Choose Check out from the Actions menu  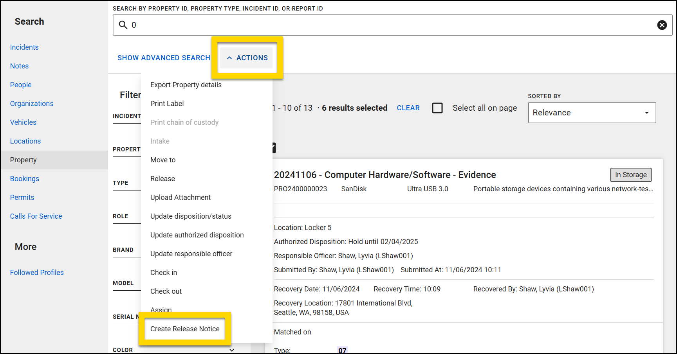click(x=166, y=291)
